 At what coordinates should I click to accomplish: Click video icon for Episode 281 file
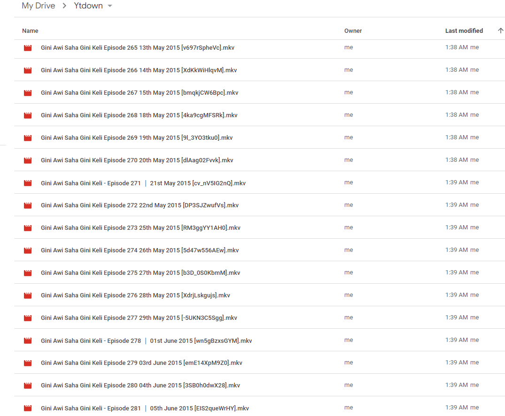[x=28, y=408]
